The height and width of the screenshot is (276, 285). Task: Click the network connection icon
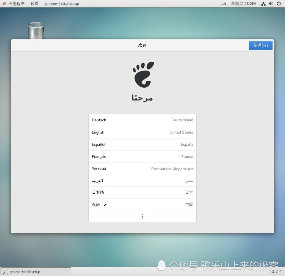click(263, 4)
